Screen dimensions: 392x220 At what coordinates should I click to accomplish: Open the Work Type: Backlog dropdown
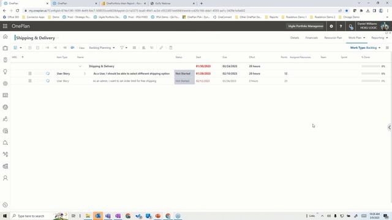(365, 48)
